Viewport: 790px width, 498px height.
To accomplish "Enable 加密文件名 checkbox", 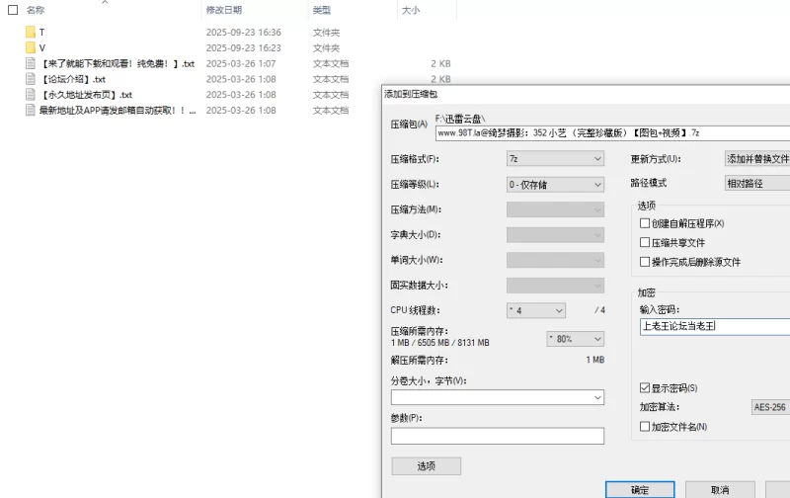I will pos(645,427).
